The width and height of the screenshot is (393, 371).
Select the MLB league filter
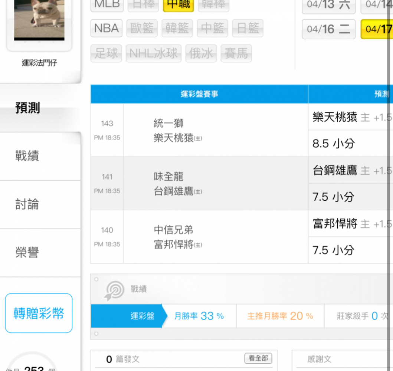[x=107, y=5]
